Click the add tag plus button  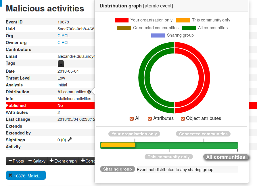(x=61, y=64)
